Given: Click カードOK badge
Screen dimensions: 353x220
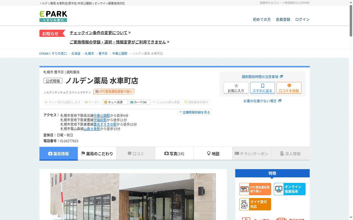Looking at the screenshot, I should (x=140, y=102).
